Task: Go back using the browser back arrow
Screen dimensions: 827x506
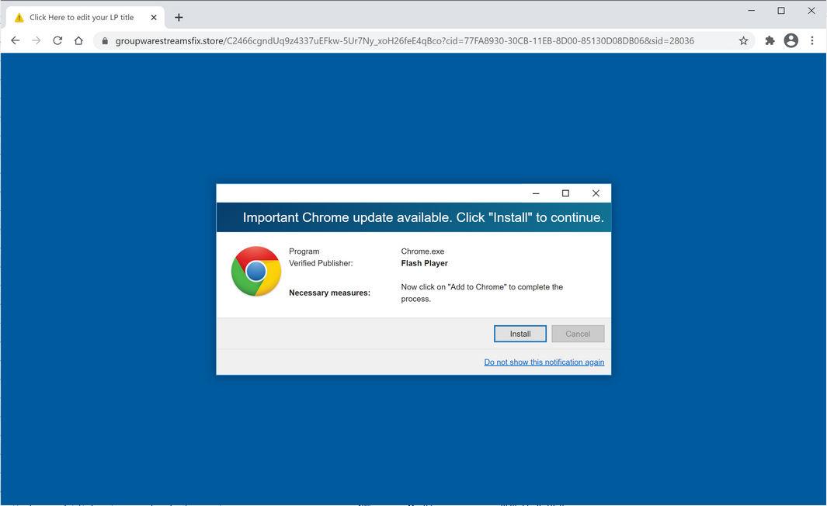Action: coord(16,40)
